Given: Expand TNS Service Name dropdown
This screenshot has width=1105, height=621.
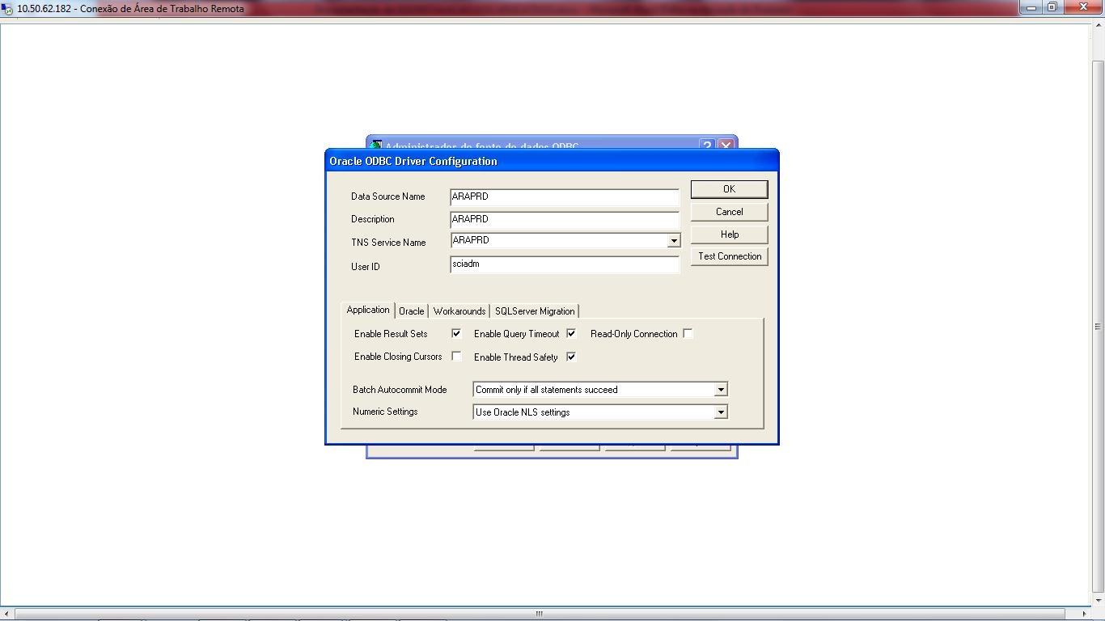Looking at the screenshot, I should coord(673,241).
